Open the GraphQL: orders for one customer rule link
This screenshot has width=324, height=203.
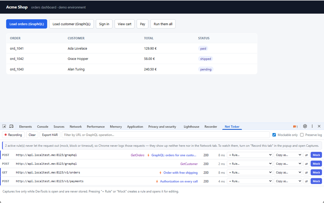(174, 155)
